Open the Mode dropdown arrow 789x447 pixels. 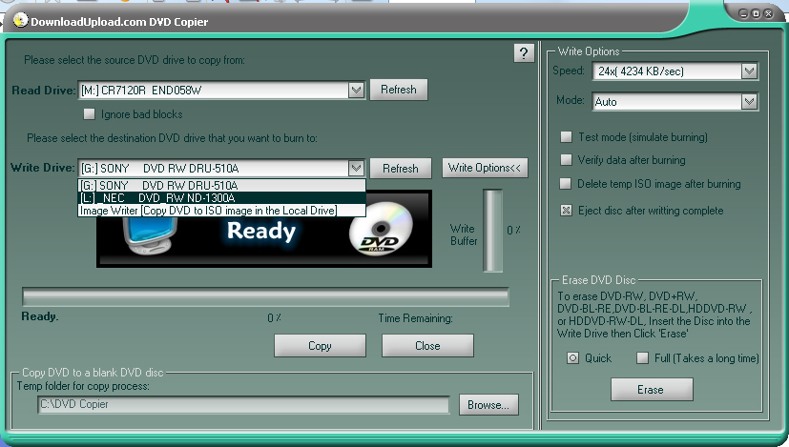point(749,102)
